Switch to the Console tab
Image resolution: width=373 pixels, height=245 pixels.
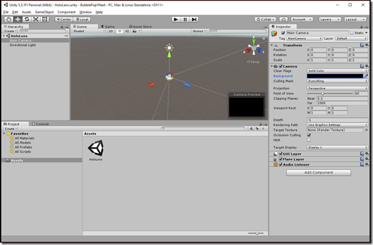tap(41, 124)
